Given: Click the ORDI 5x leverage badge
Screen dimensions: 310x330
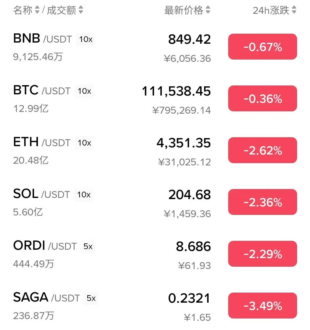Looking at the screenshot, I should coord(88,246).
